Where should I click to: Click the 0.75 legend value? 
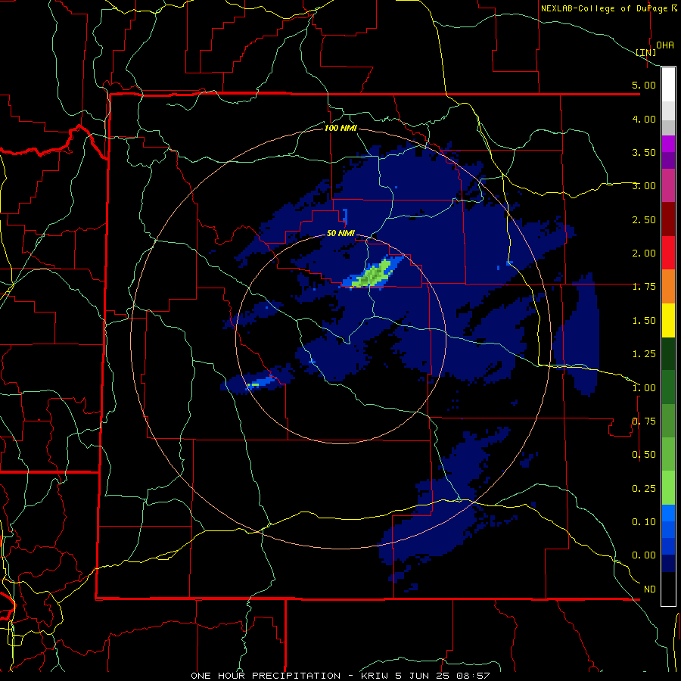(644, 421)
